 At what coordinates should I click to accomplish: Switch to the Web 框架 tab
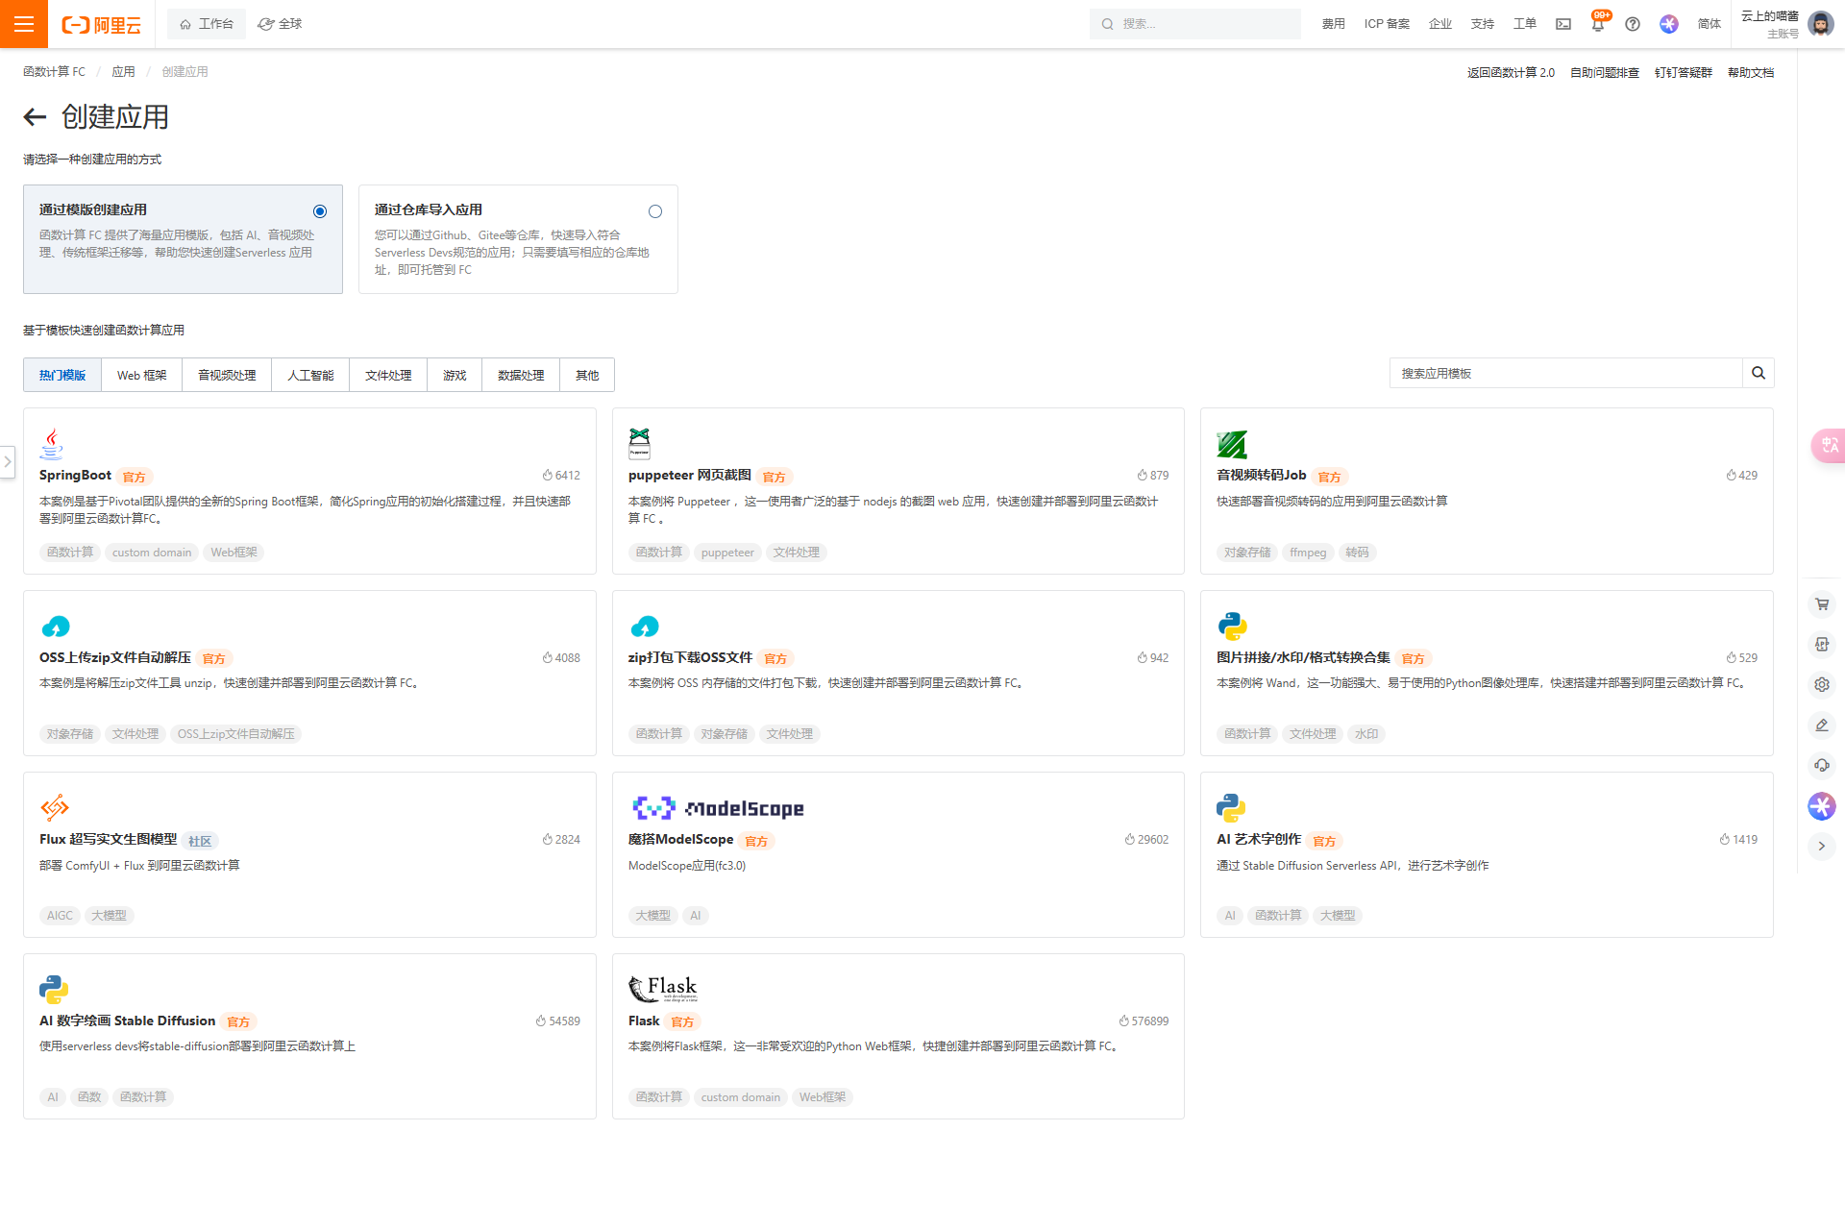click(x=141, y=375)
